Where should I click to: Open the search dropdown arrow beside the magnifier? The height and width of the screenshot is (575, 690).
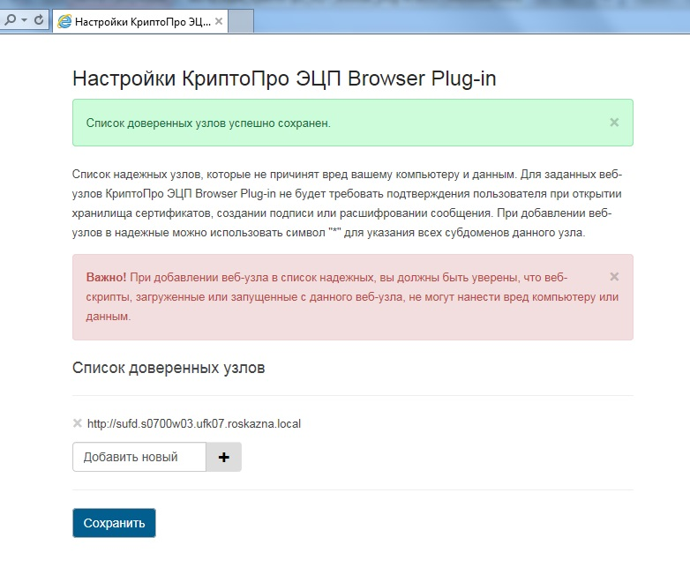(x=24, y=20)
